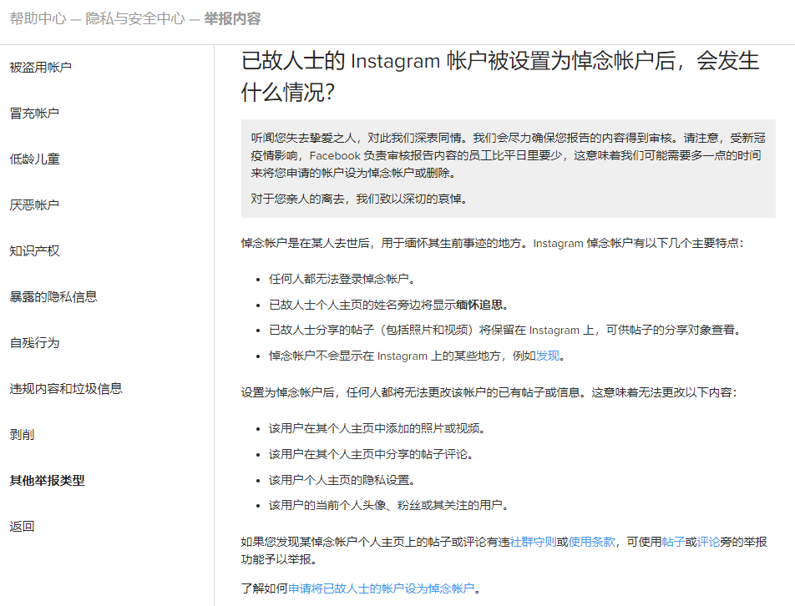This screenshot has width=795, height=606.
Task: Click the line 对于您亲人的离去,我们致以深切的哀悼
Action: tap(359, 199)
